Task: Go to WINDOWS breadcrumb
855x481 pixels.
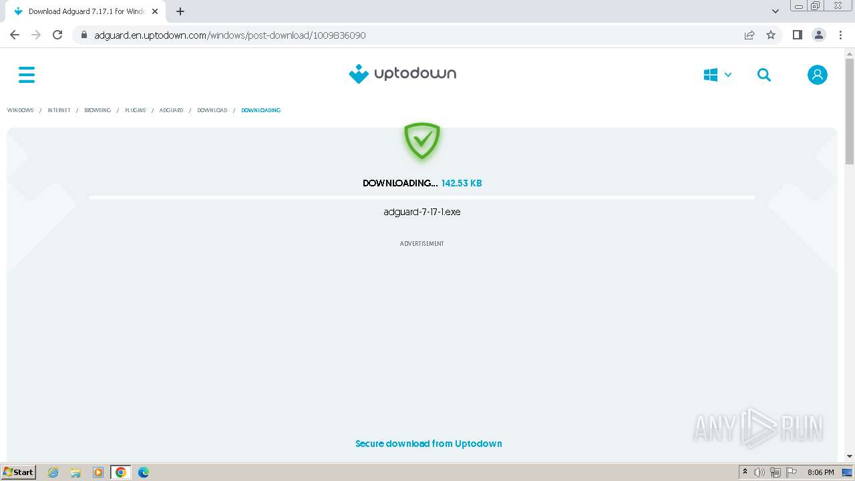Action: [x=20, y=110]
